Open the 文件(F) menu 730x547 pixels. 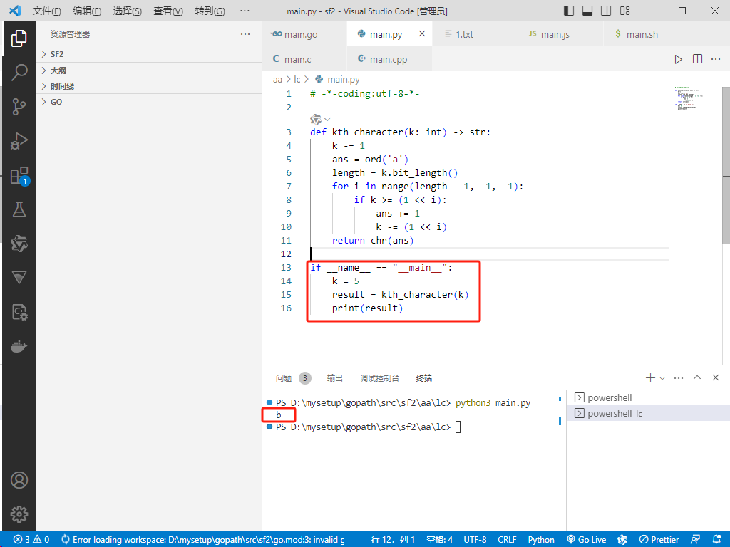tap(46, 11)
